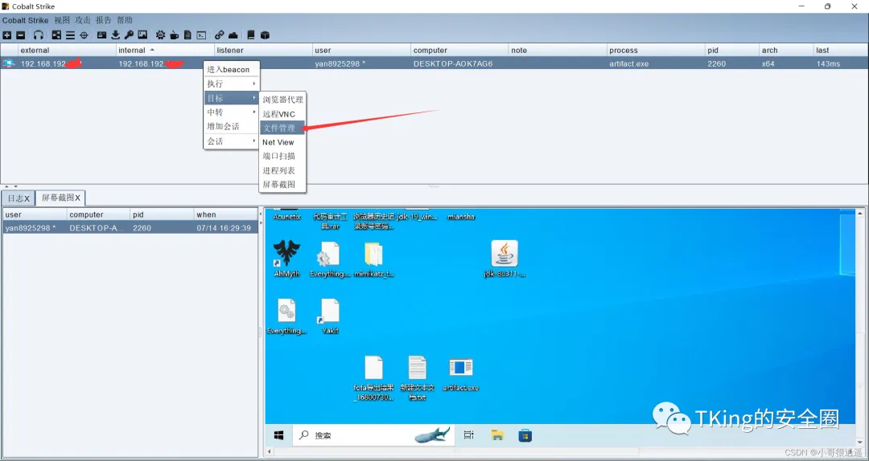The width and height of the screenshot is (869, 461).
Task: Sort sessions by external column
Action: point(67,51)
